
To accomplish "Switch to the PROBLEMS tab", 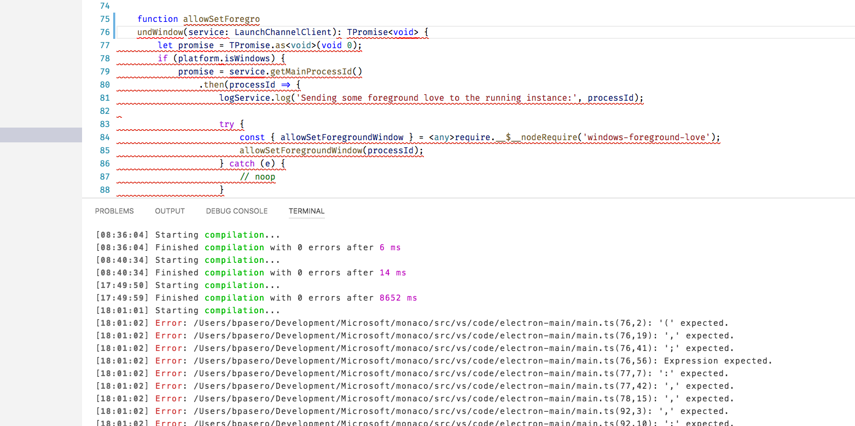I will click(x=114, y=211).
